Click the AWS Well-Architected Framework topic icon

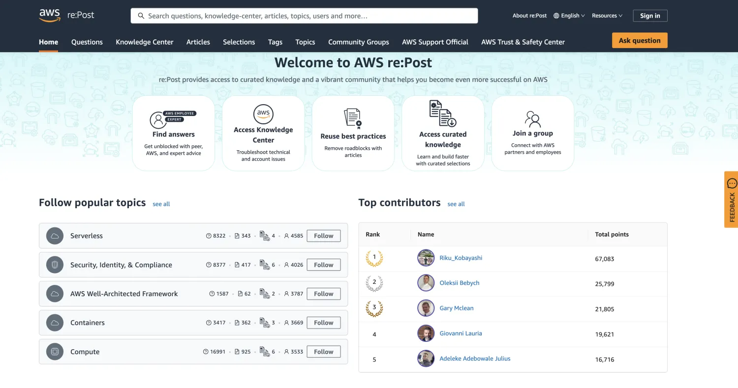55,294
